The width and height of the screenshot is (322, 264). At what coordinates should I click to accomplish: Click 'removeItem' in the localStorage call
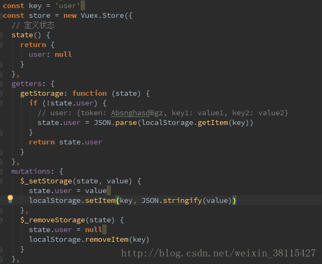pos(107,239)
